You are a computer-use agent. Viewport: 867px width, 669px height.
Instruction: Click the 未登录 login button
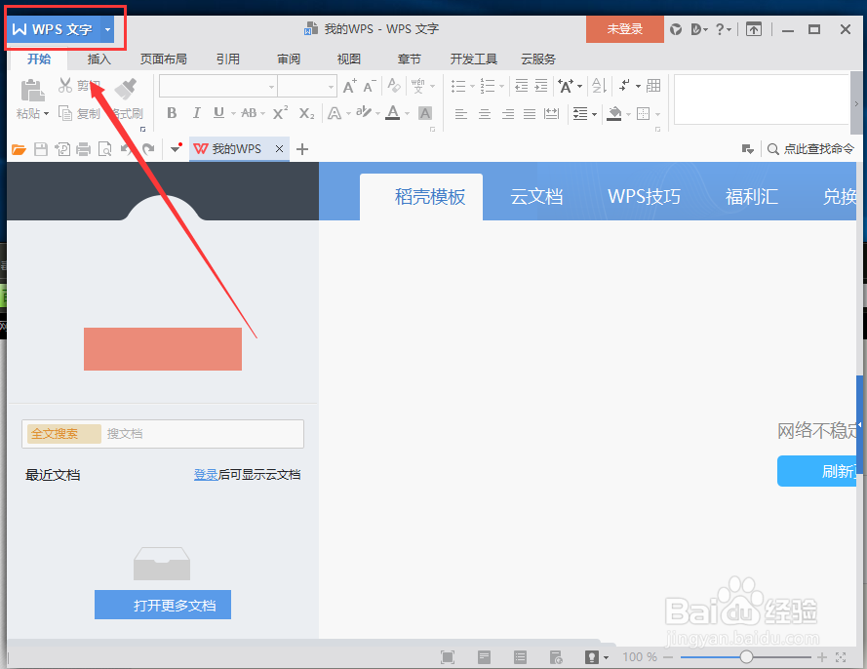[x=625, y=29]
